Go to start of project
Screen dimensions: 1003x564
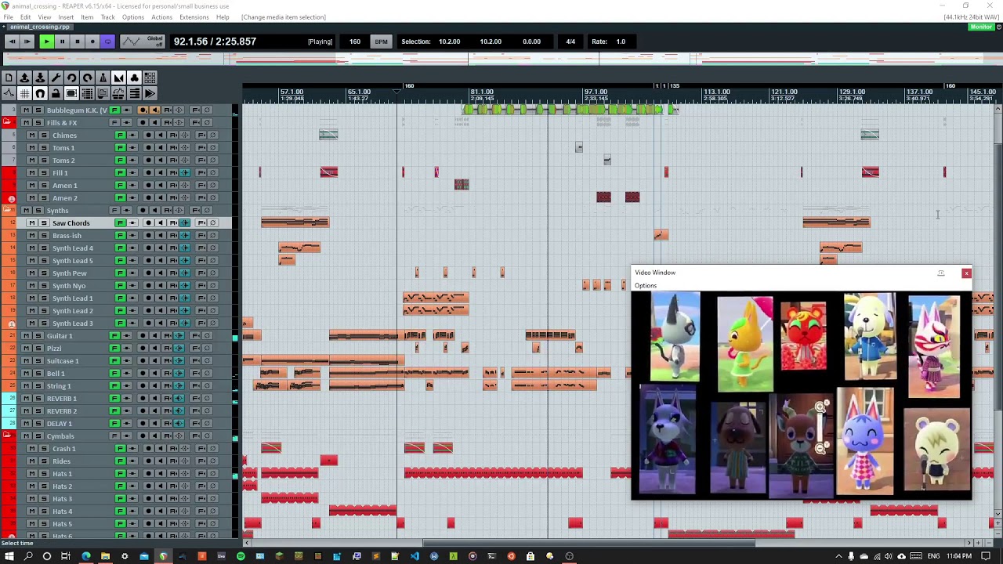[12, 42]
